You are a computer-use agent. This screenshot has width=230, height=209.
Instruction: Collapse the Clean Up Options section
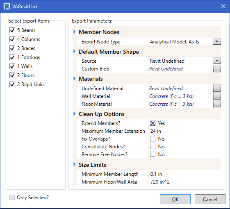coord(75,114)
